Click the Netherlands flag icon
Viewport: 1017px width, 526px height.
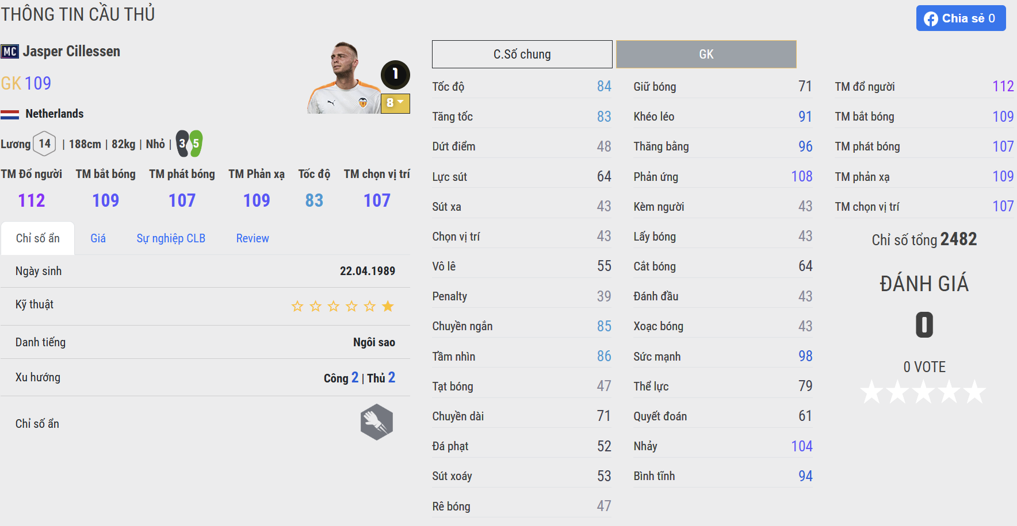10,114
